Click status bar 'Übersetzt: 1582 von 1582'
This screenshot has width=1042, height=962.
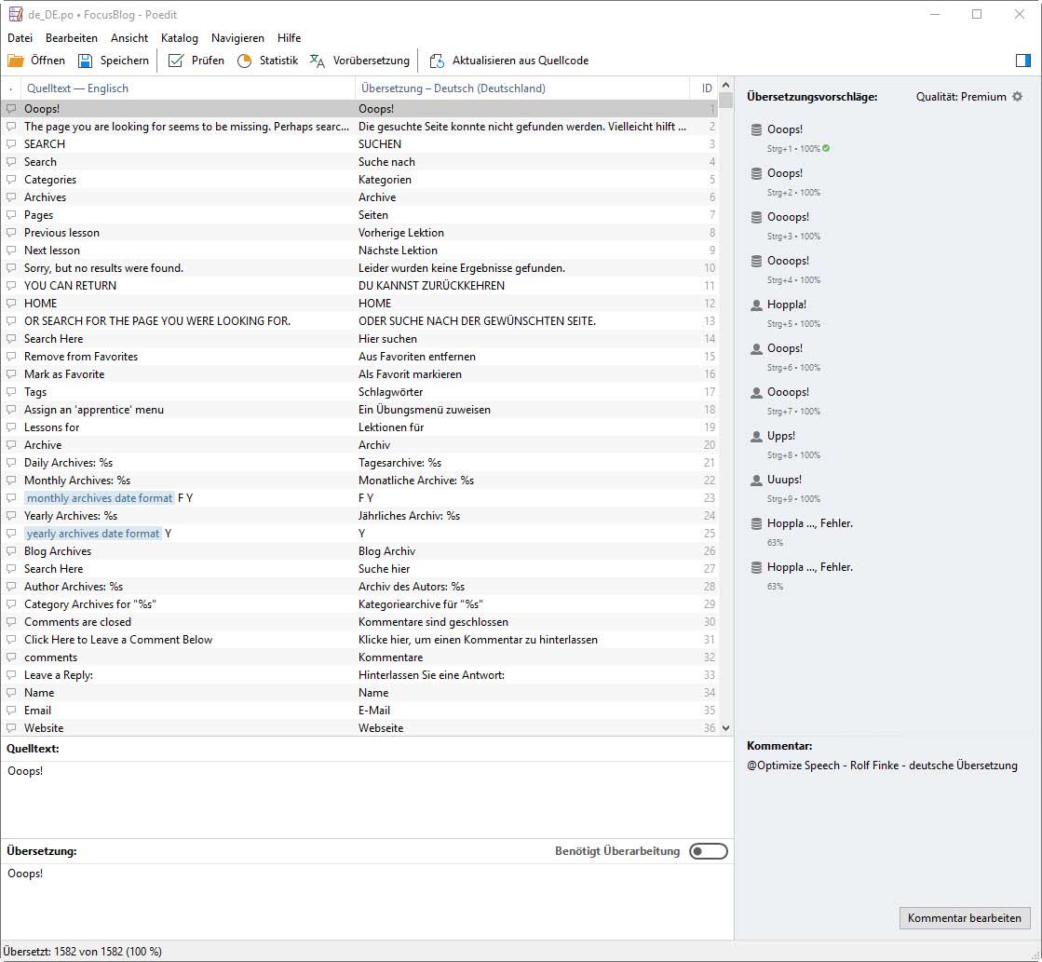82,952
